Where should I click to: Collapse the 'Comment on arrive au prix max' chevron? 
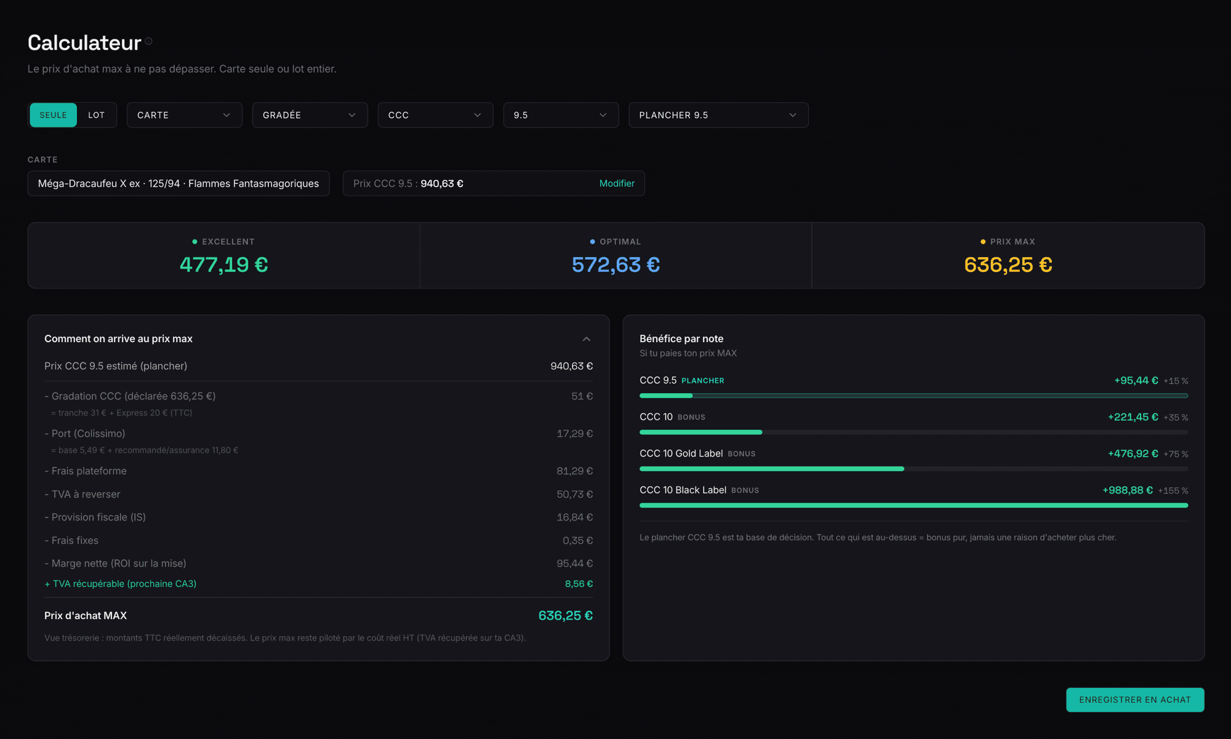587,339
